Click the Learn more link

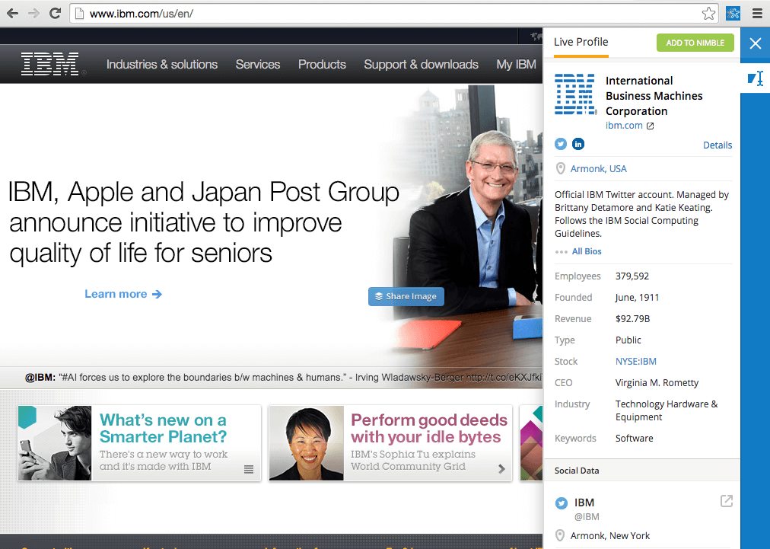point(123,294)
